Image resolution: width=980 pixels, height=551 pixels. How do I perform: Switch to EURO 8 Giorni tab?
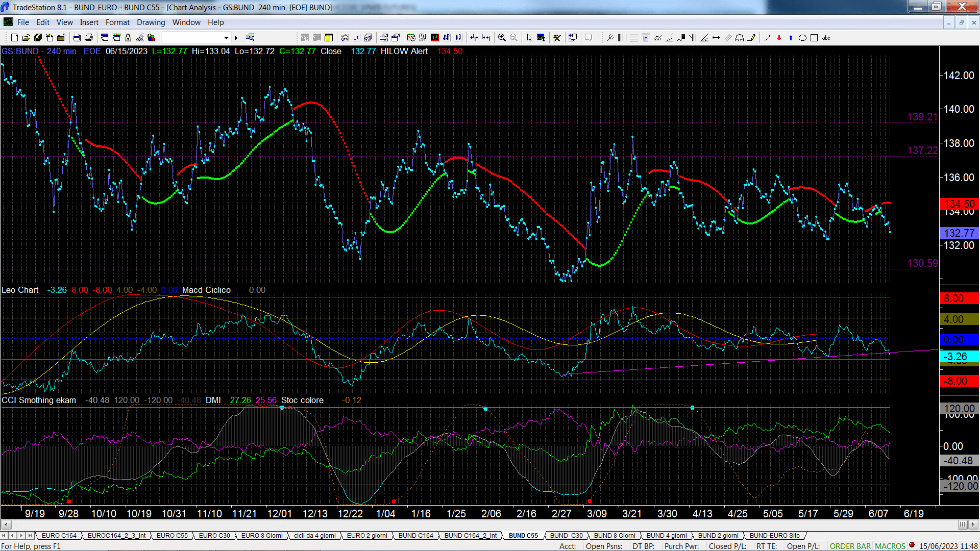pos(261,535)
